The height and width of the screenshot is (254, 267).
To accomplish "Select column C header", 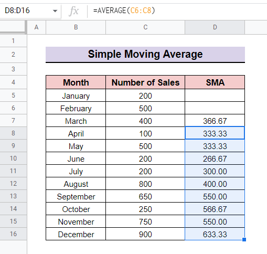I will click(x=145, y=27).
